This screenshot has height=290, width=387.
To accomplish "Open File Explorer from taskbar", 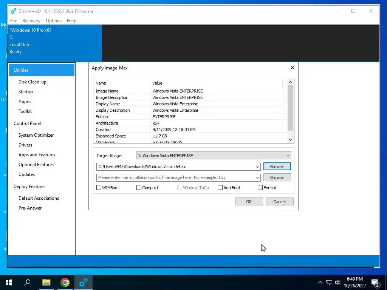I will pyautogui.click(x=46, y=282).
